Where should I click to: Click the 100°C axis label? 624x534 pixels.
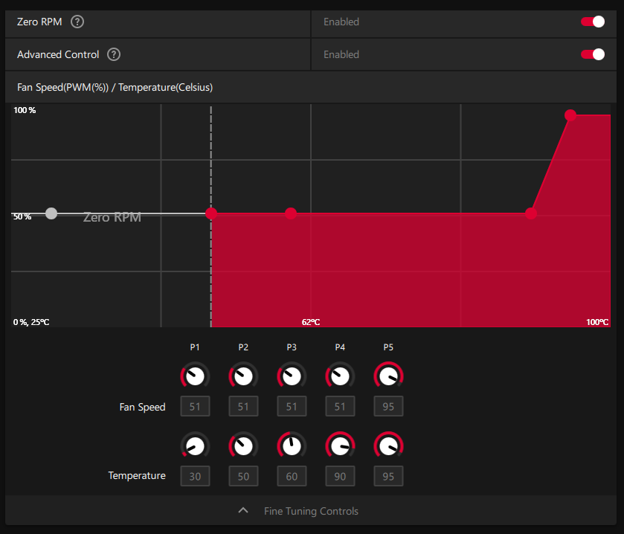[x=597, y=322]
